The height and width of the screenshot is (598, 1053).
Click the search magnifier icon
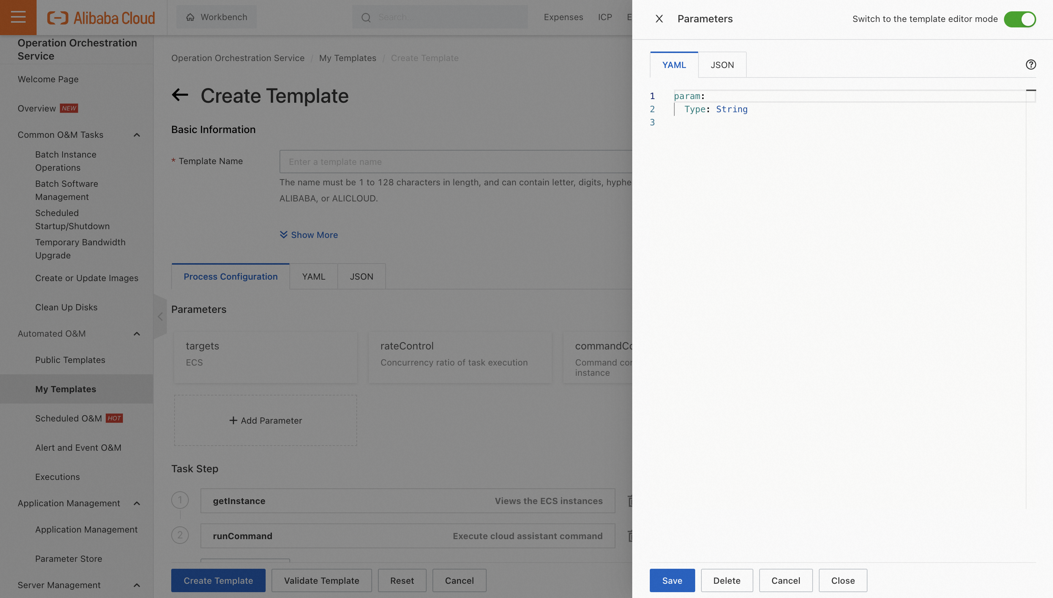(x=366, y=17)
